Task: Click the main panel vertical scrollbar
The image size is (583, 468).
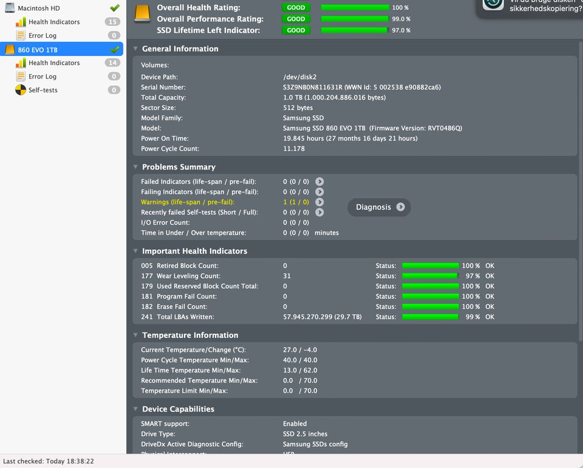Action: click(x=581, y=191)
